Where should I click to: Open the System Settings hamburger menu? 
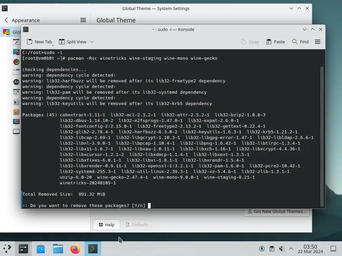(x=83, y=20)
